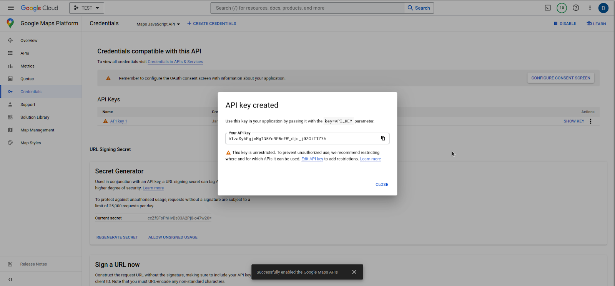This screenshot has height=286, width=615.
Task: Activate Cloud Shell terminal icon
Action: 548,8
